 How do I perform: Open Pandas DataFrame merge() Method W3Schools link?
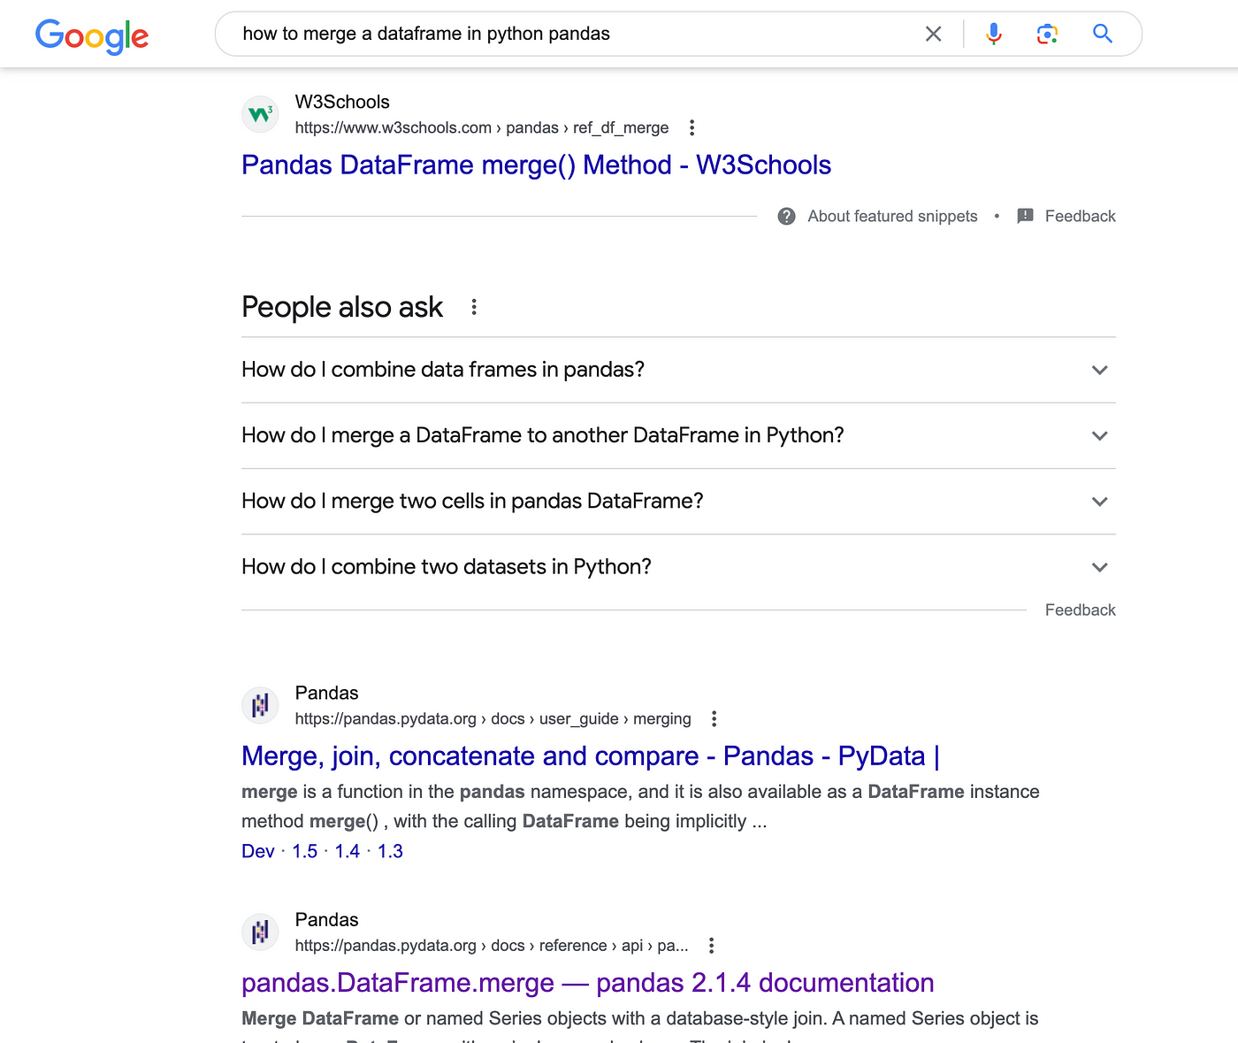[x=536, y=165]
